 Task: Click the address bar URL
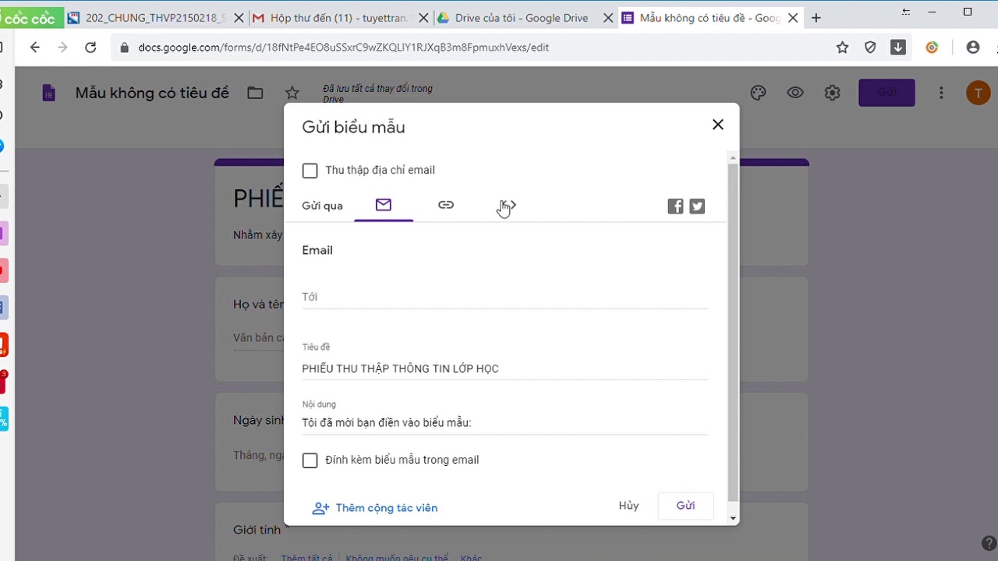(343, 48)
